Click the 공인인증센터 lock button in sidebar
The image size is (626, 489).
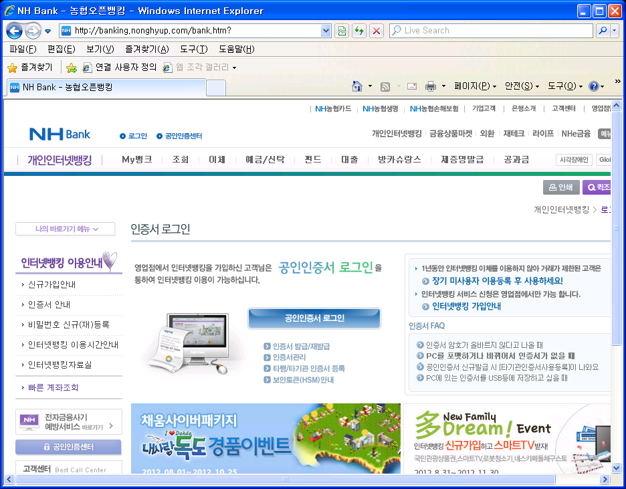pos(68,447)
